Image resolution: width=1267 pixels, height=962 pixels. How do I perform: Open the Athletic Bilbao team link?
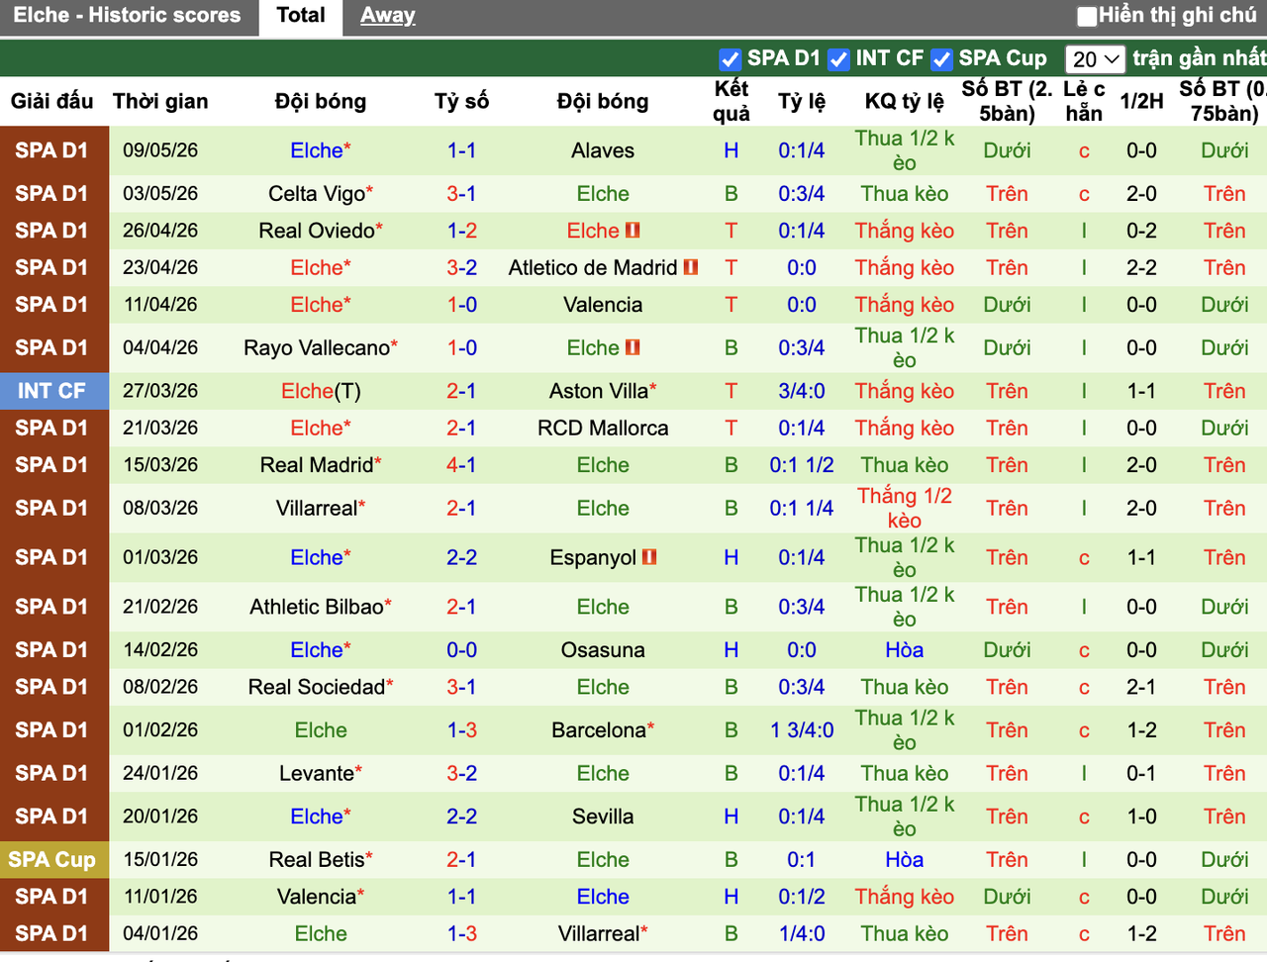coord(317,607)
